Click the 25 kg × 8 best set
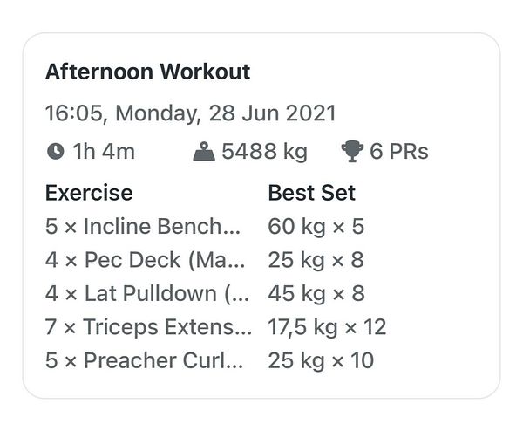The width and height of the screenshot is (523, 431). click(x=316, y=260)
